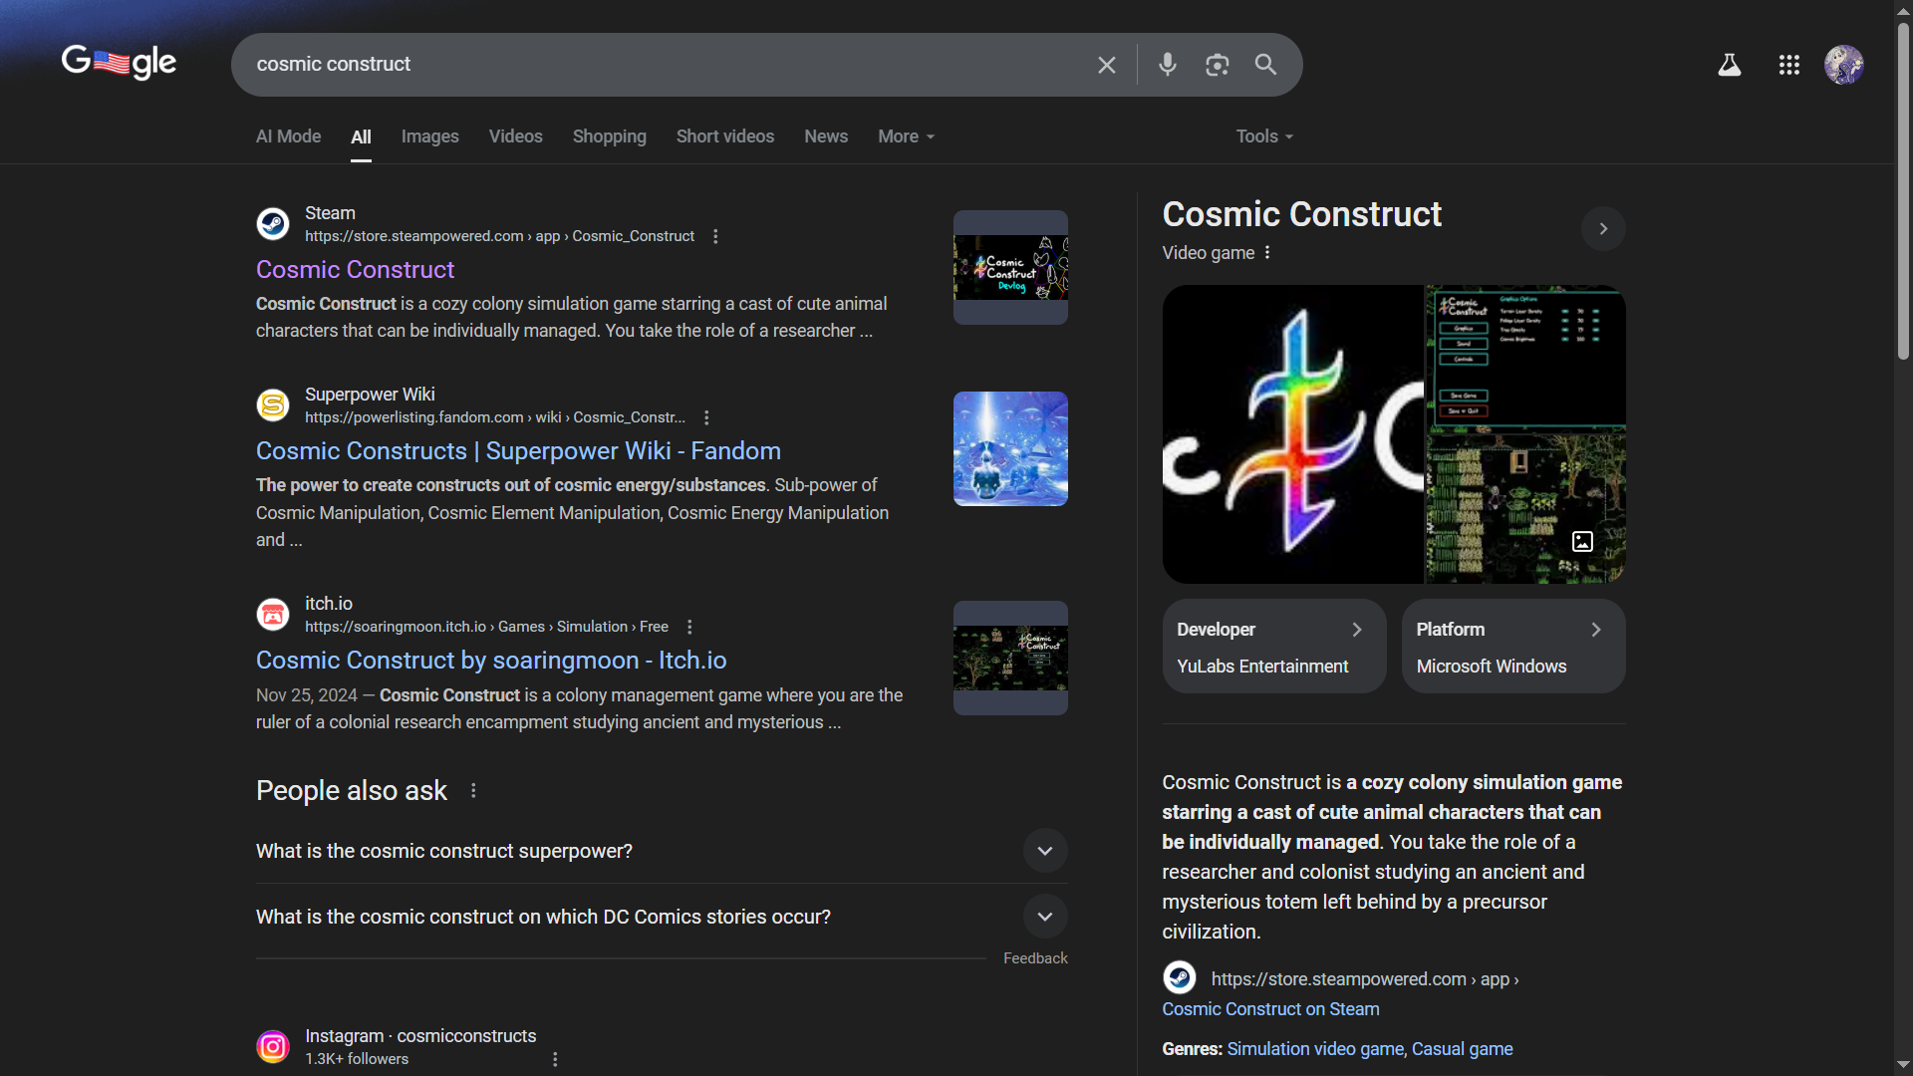This screenshot has width=1913, height=1076.
Task: Switch to the Videos tab
Action: 515,136
